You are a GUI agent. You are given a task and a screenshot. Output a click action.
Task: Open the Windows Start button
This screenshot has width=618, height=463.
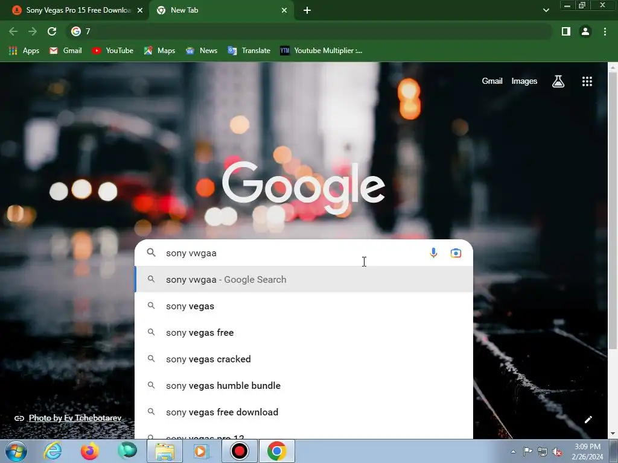coord(16,451)
